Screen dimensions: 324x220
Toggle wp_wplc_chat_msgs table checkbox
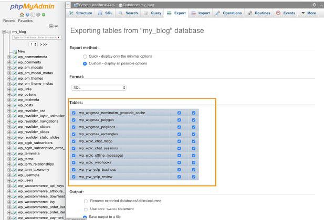pyautogui.click(x=74, y=141)
